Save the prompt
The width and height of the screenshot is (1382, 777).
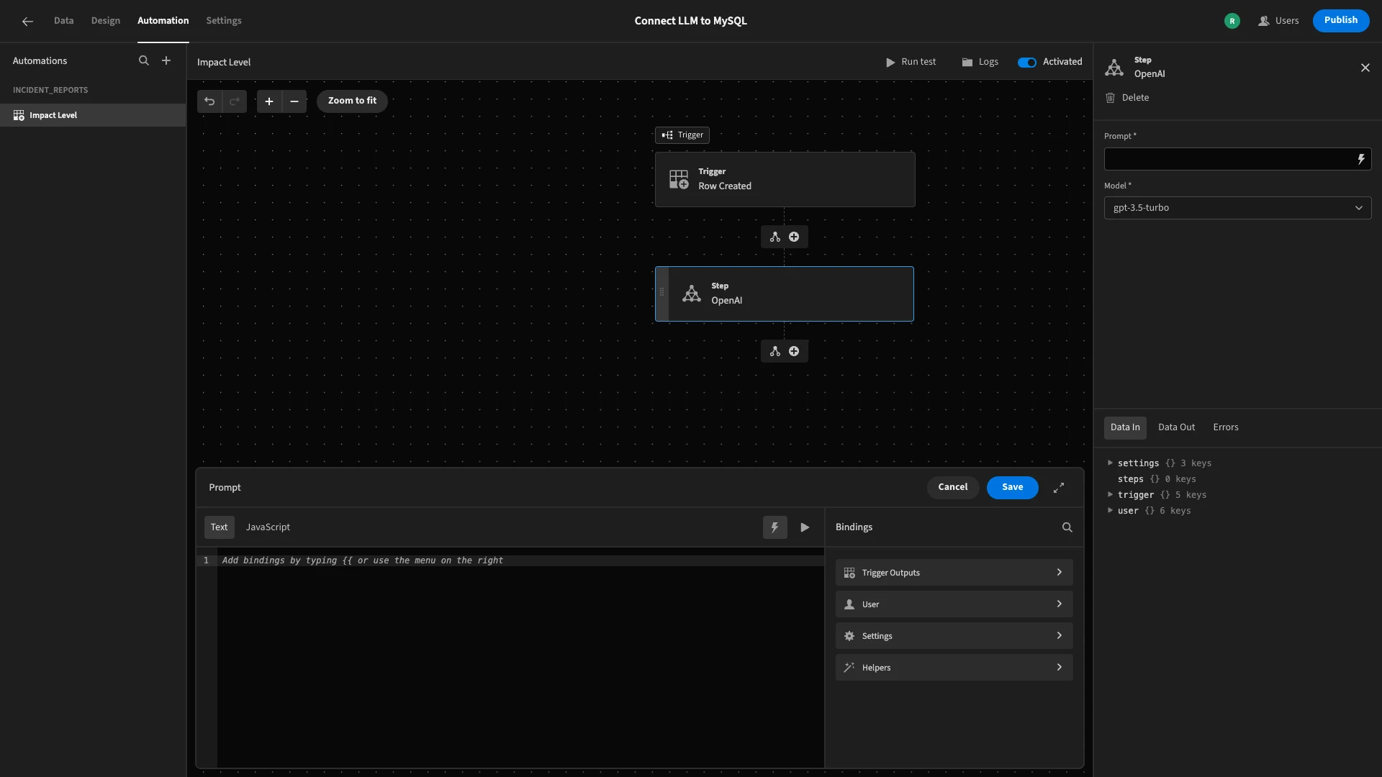[x=1012, y=488]
